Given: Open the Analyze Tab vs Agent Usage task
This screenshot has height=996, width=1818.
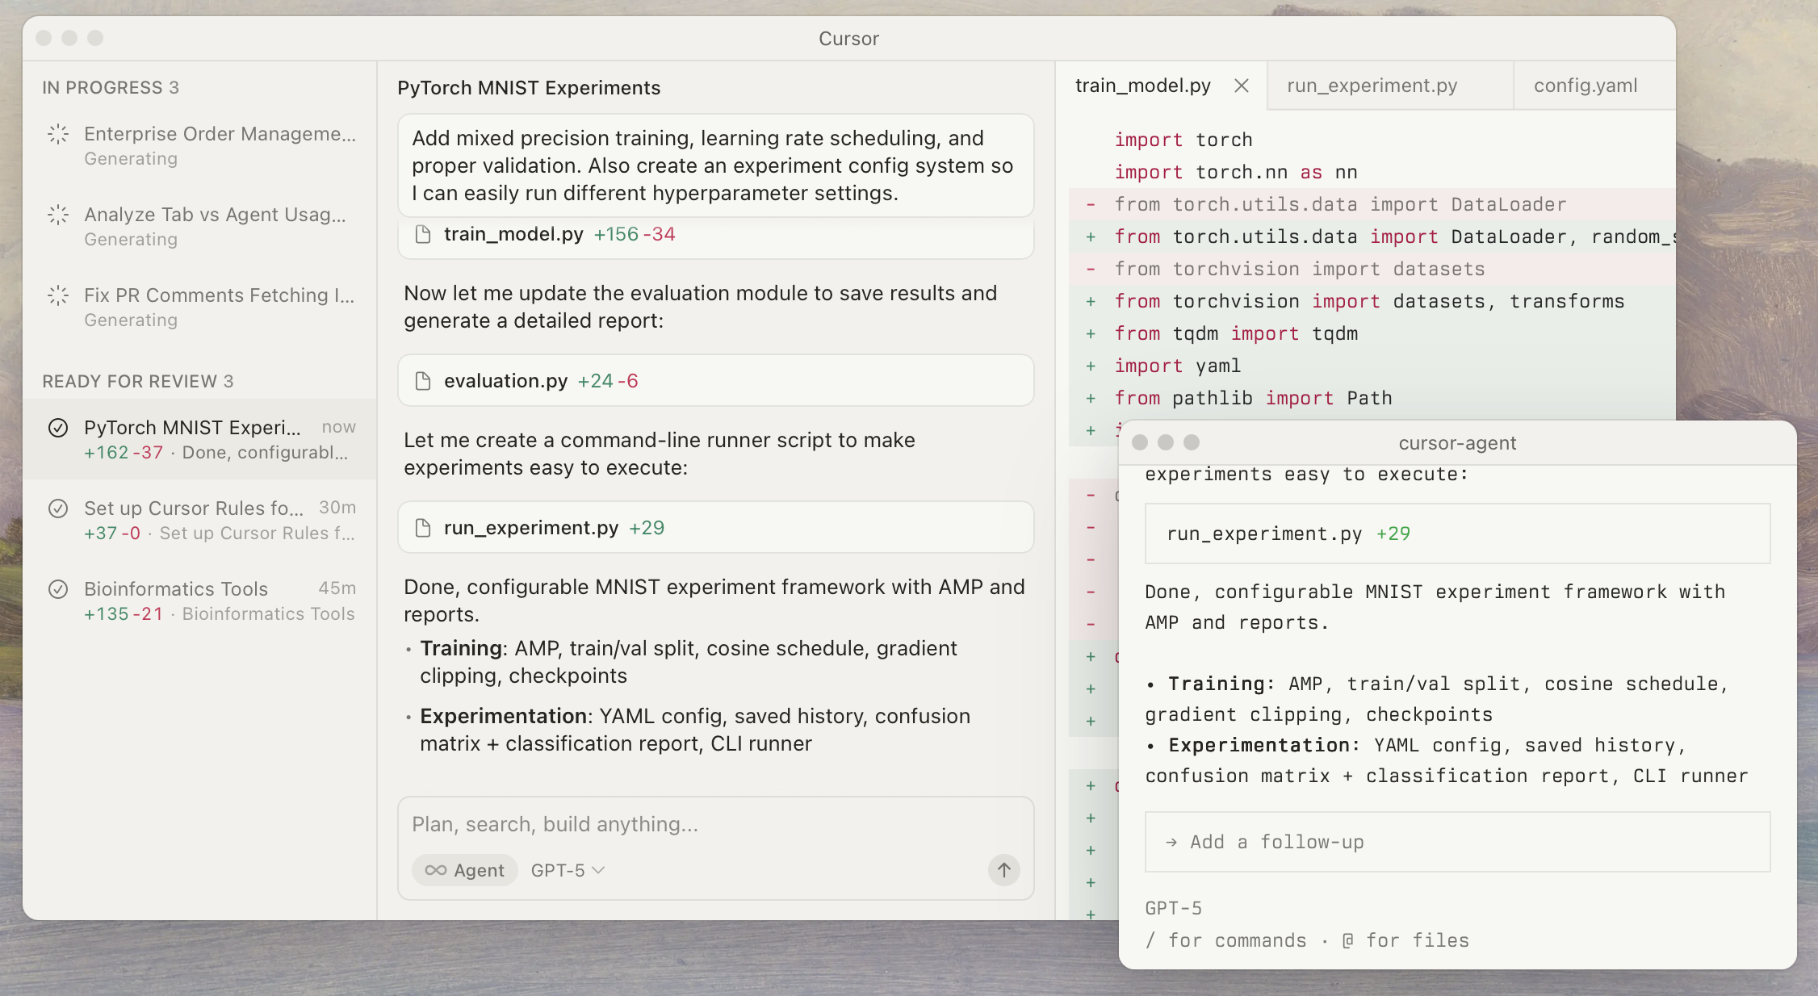Looking at the screenshot, I should pos(200,226).
